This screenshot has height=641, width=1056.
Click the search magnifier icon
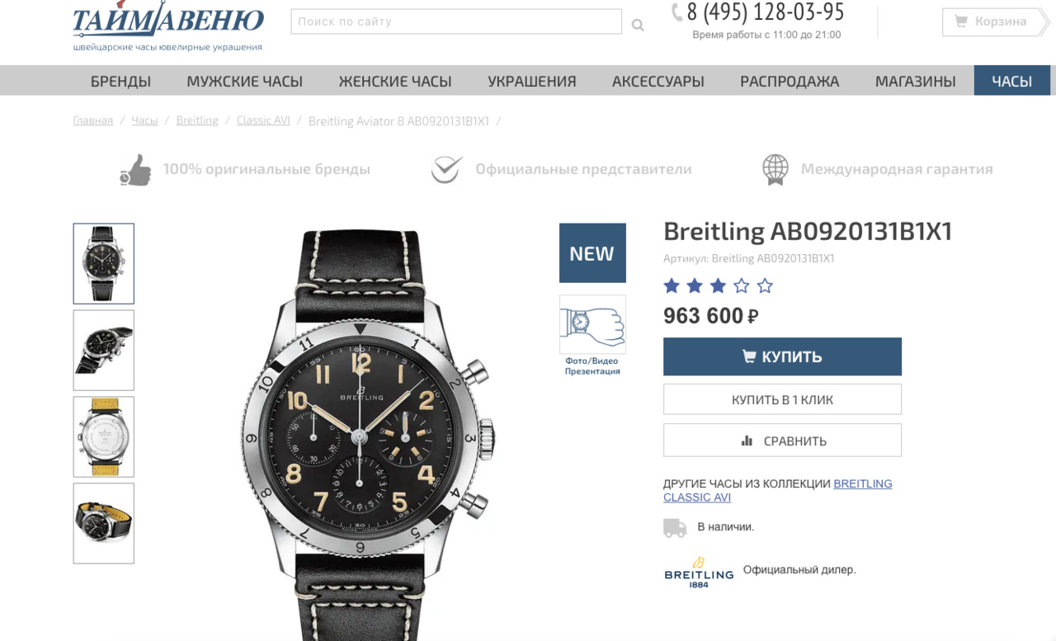(x=638, y=26)
